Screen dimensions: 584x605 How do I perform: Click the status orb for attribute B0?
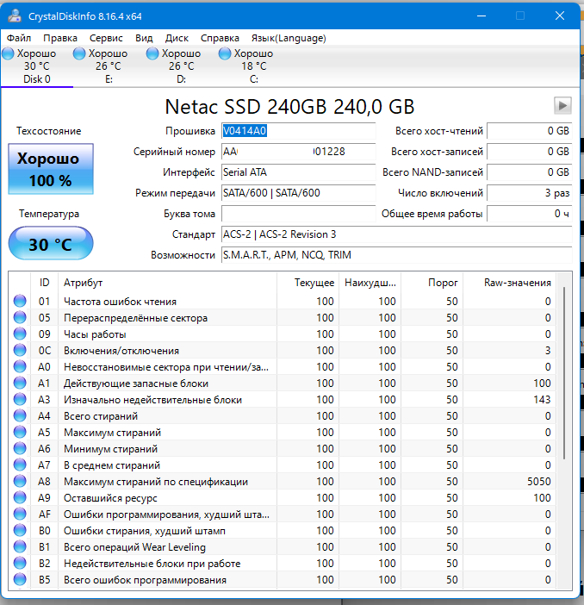coord(20,531)
